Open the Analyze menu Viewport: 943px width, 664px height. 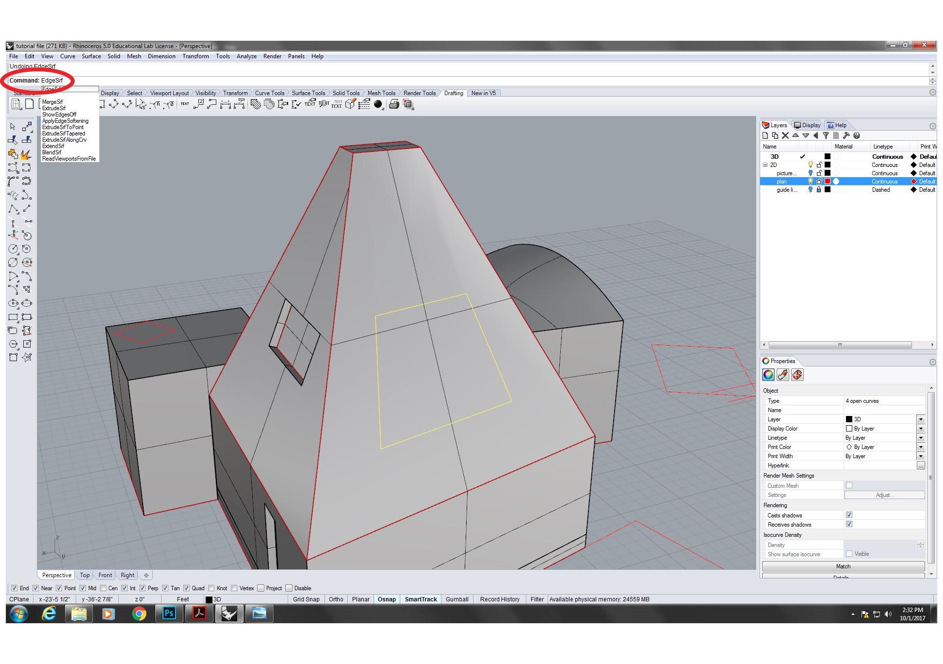pyautogui.click(x=246, y=56)
